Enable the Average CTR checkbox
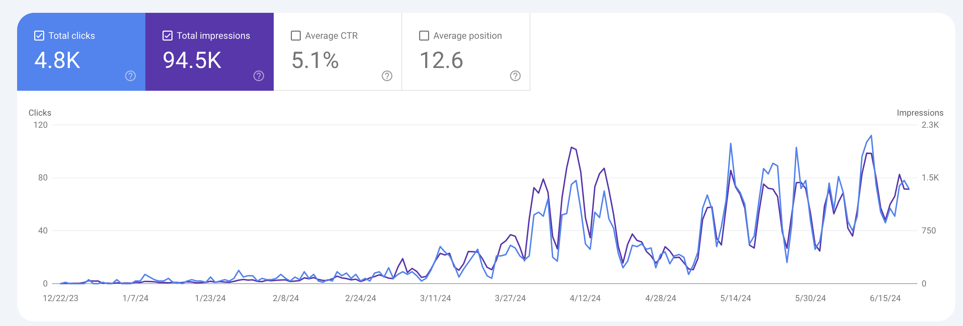The height and width of the screenshot is (326, 963). 296,36
